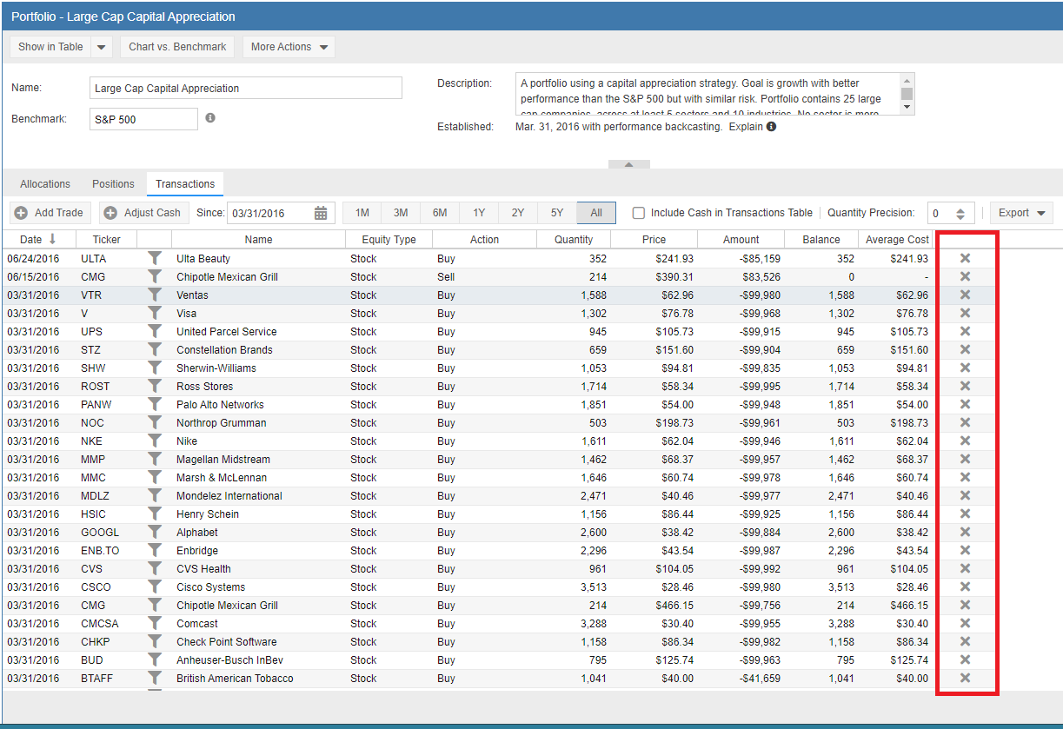Screen dimensions: 1063x729
Task: Open the calendar date picker icon
Action: [321, 213]
